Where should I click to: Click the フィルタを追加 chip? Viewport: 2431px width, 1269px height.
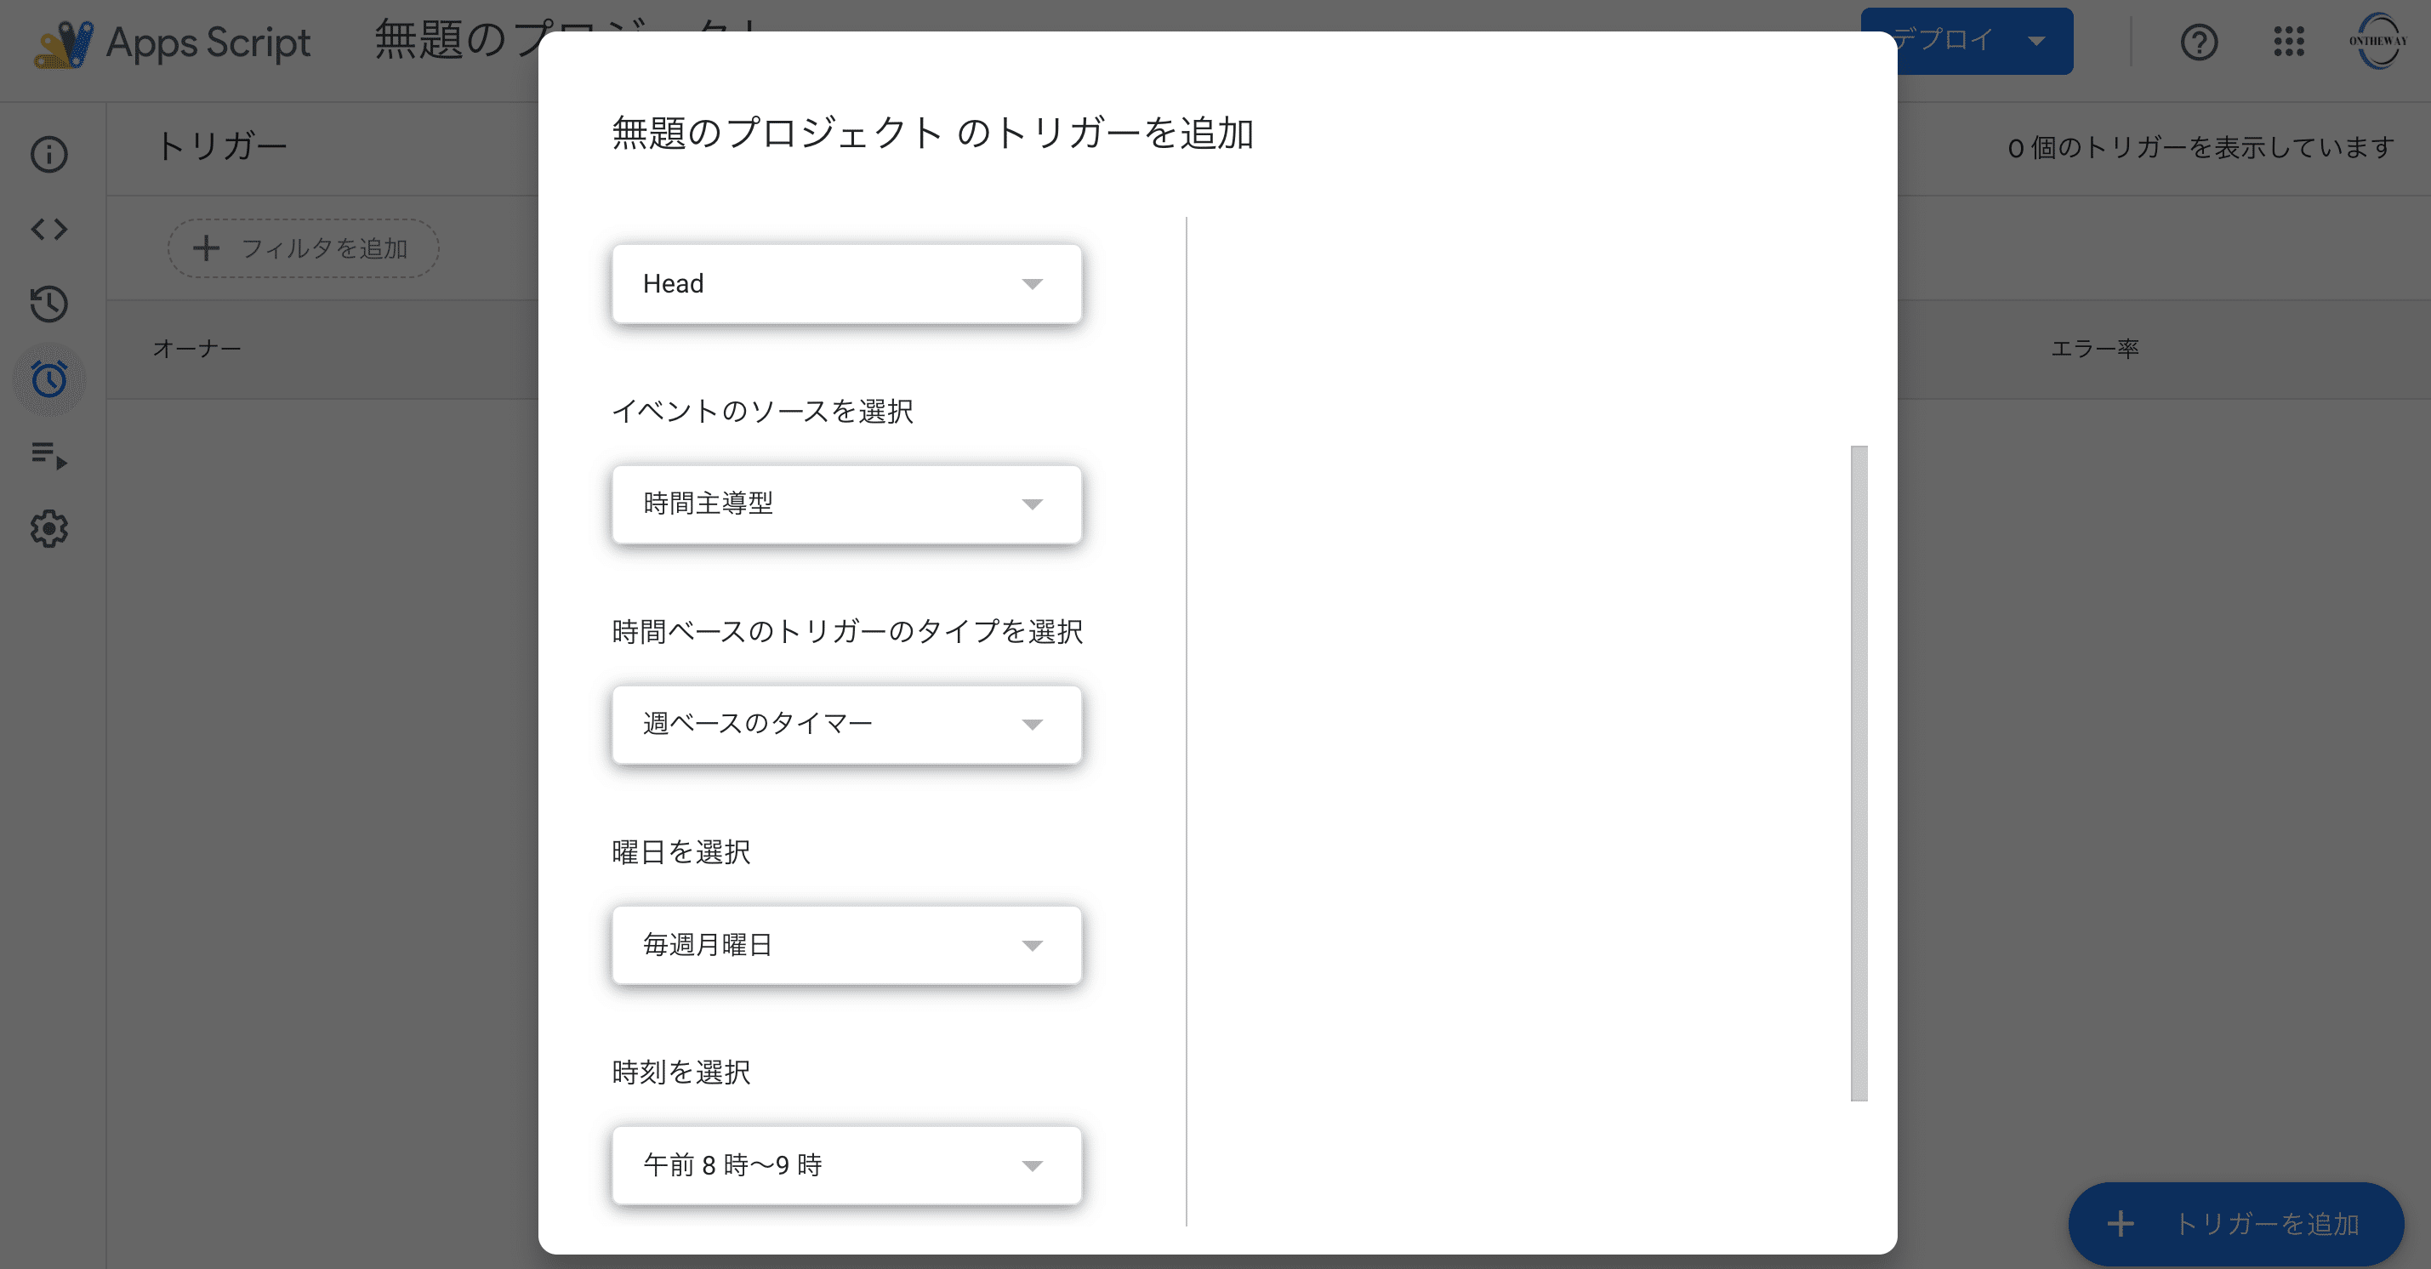(x=303, y=248)
